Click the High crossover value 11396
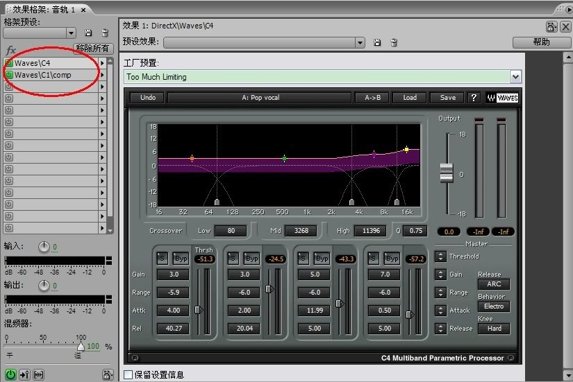 pos(371,231)
